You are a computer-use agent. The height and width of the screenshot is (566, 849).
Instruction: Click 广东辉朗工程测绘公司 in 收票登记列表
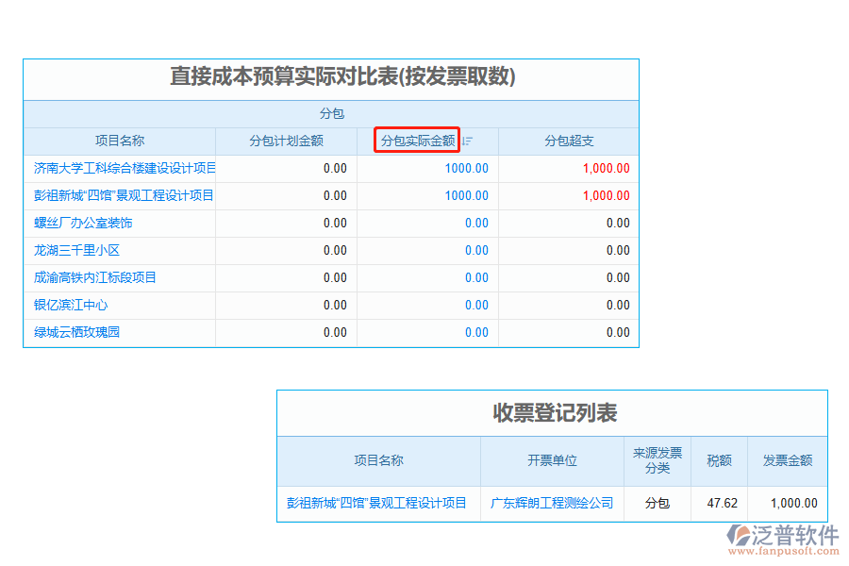[x=552, y=503]
